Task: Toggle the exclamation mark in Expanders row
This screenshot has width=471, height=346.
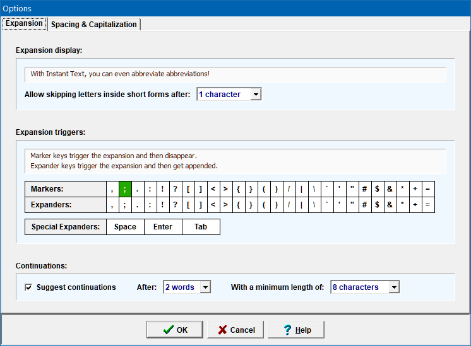Action: coord(163,205)
